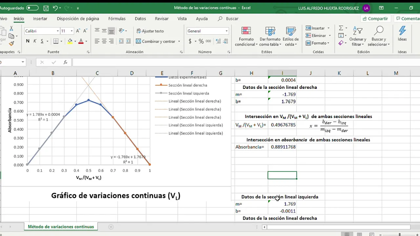Launch the Ideas pane
Screen dimensions: 420x236
pyautogui.click(x=402, y=34)
